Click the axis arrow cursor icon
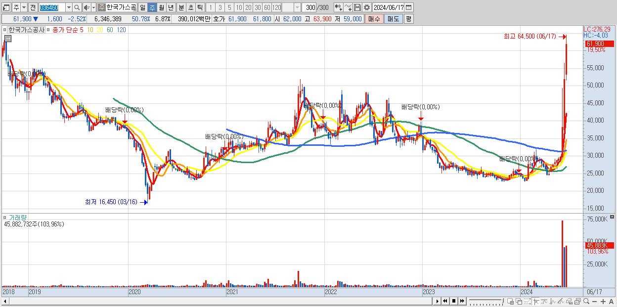 tap(536, 301)
